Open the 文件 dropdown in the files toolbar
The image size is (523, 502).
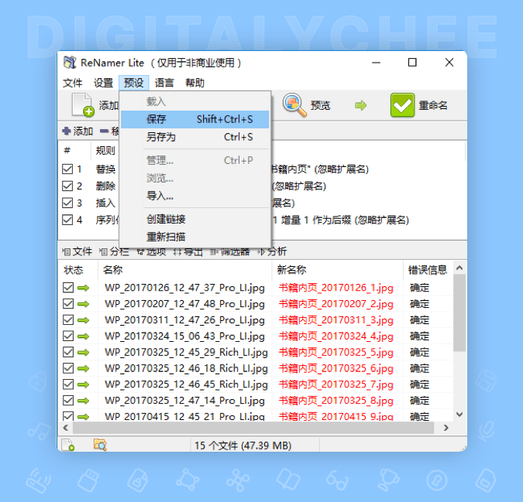click(77, 251)
